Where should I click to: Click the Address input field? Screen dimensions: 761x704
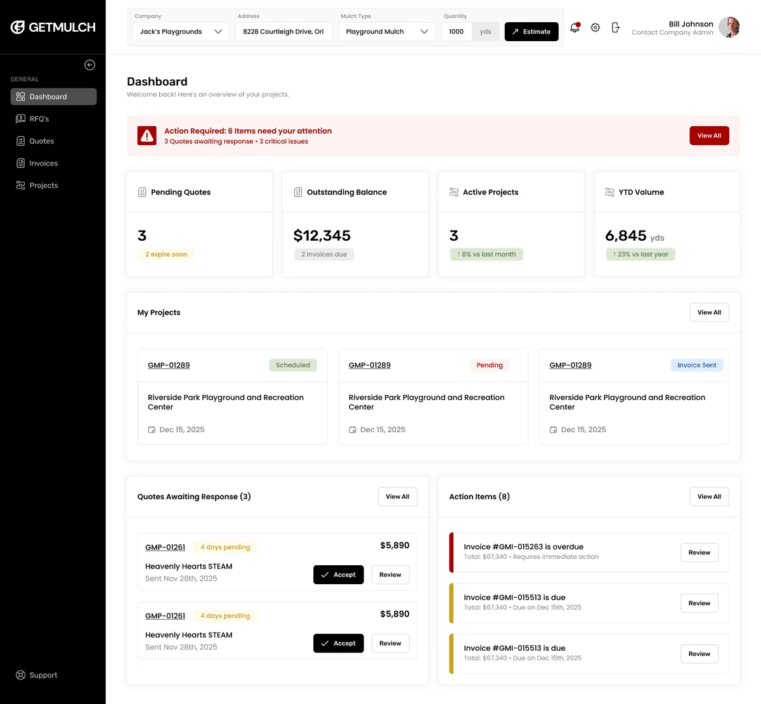tap(284, 32)
